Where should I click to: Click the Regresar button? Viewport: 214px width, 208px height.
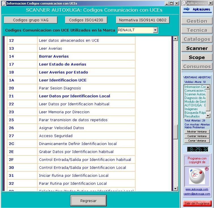[88, 201]
